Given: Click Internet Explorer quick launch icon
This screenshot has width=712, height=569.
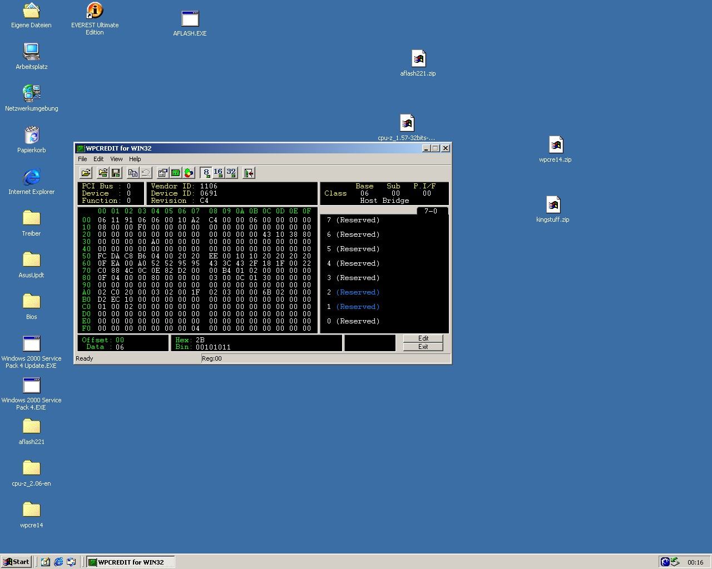Looking at the screenshot, I should (58, 562).
